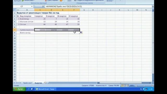Click in the formula bar text
The width and height of the screenshot is (167, 94).
[x=64, y=7]
